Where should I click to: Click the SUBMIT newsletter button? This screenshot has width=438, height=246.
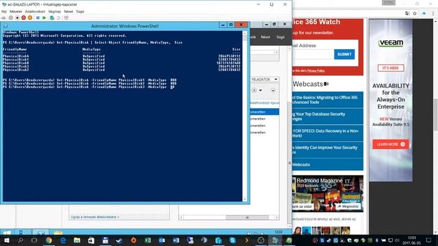point(344,55)
